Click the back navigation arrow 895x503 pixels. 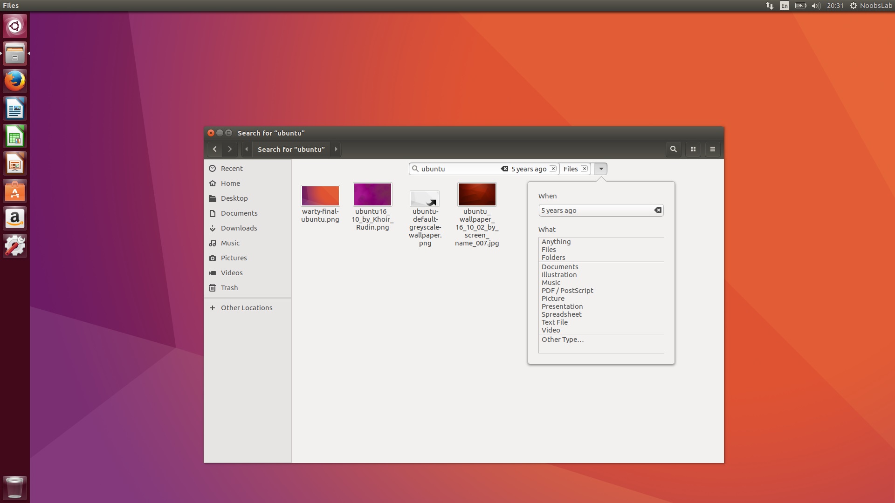215,149
